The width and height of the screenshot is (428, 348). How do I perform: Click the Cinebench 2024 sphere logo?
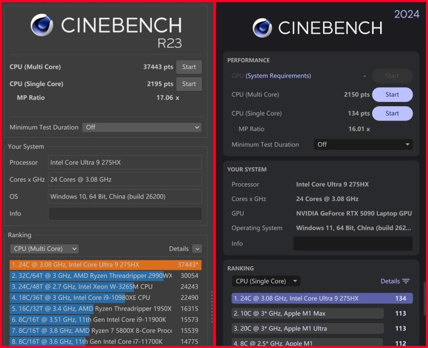click(x=262, y=28)
